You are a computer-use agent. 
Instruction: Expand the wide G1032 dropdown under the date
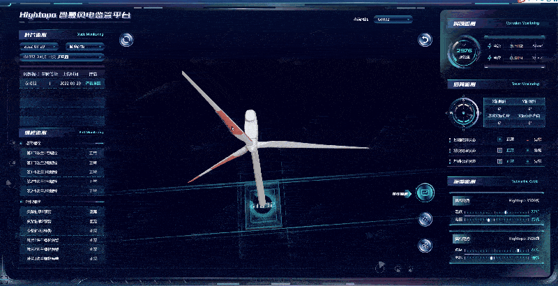62,57
